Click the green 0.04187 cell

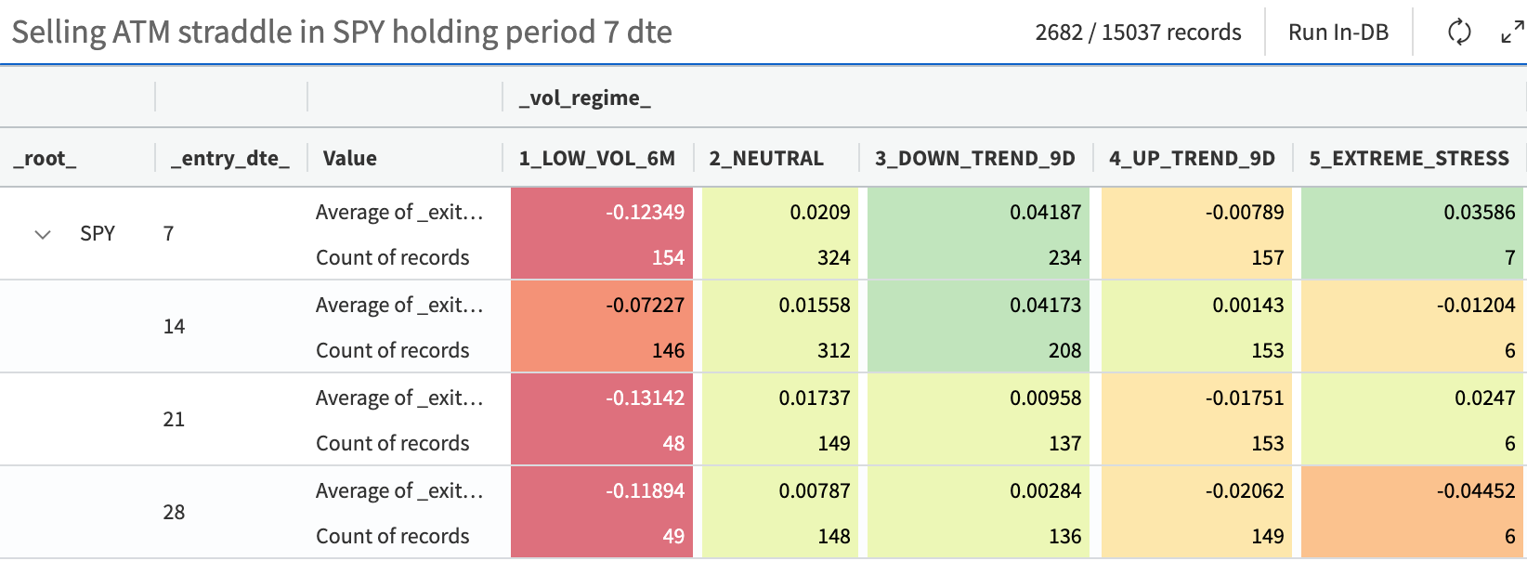[1045, 212]
